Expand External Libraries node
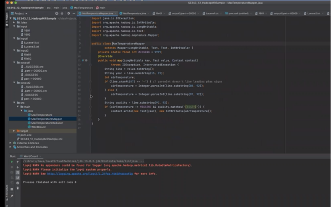 pyautogui.click(x=10, y=143)
